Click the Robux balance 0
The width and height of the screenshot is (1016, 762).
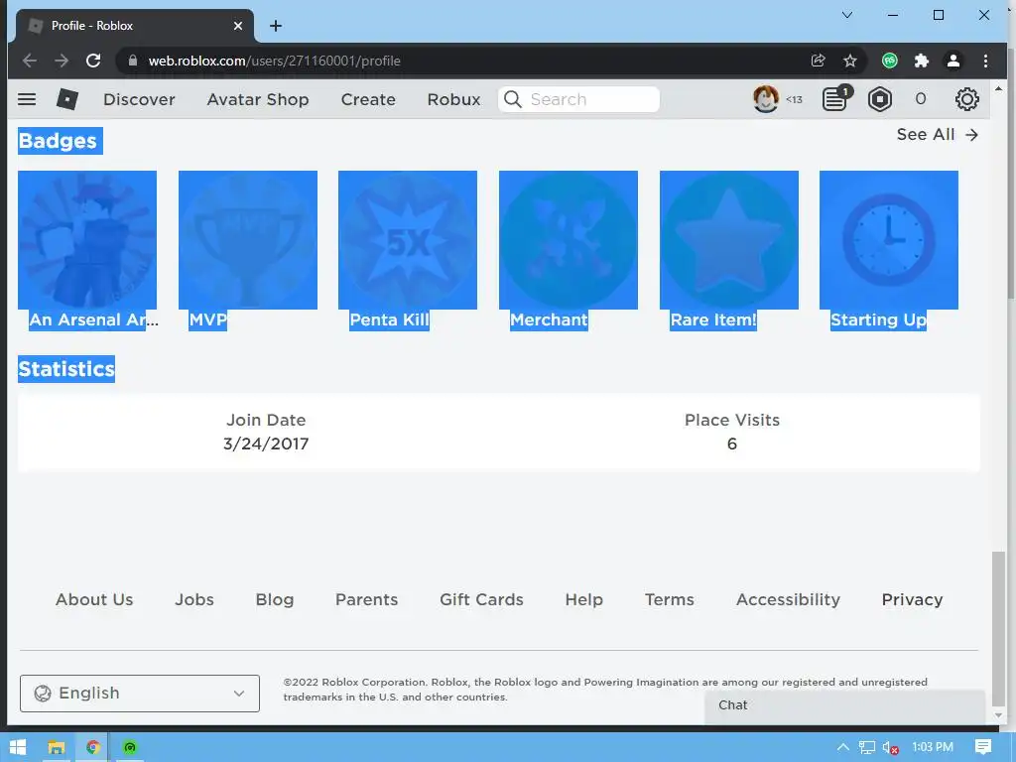point(920,99)
